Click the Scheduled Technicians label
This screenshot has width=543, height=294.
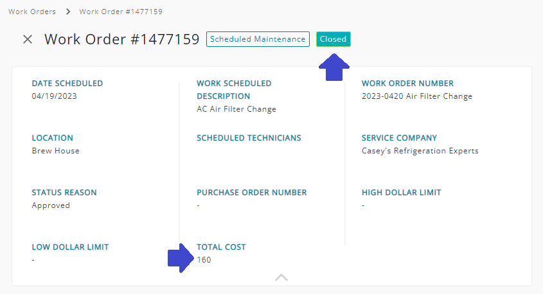(x=249, y=138)
